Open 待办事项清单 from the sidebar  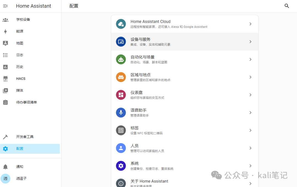click(26, 102)
